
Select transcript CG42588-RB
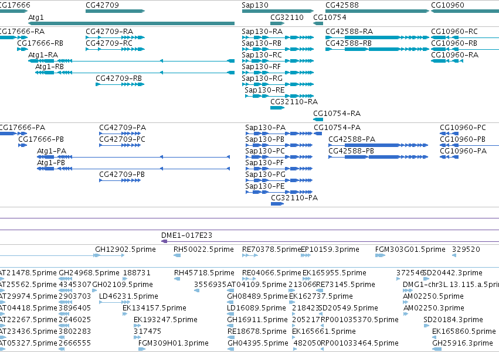pyautogui.click(x=377, y=49)
